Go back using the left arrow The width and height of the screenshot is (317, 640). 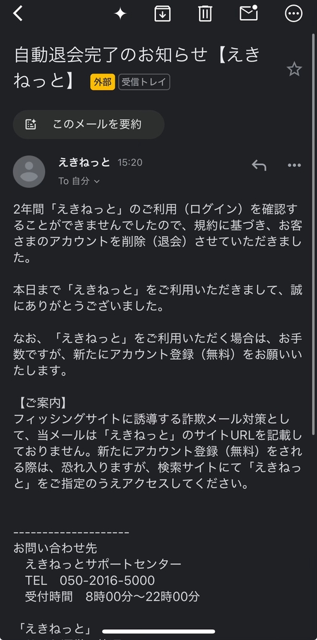tap(18, 14)
